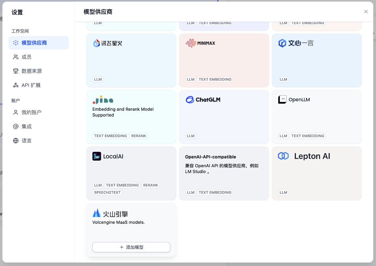Click the 'Embedding and Rerank Model Supported' description
The width and height of the screenshot is (376, 266).
[x=123, y=112]
